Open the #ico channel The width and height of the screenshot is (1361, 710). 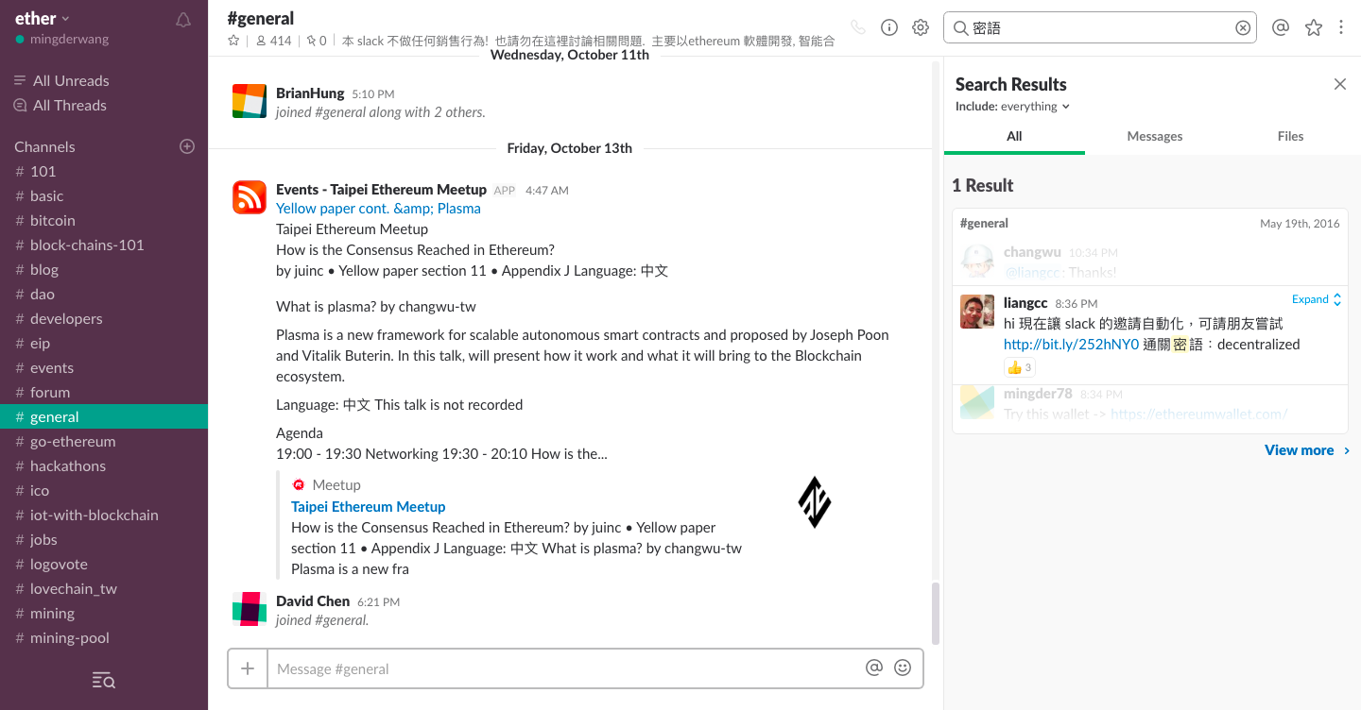(104, 490)
